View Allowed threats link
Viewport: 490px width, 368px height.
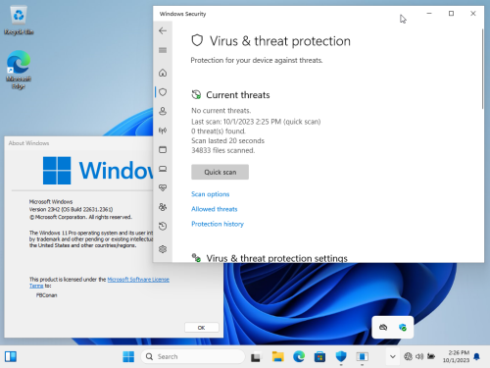215,209
